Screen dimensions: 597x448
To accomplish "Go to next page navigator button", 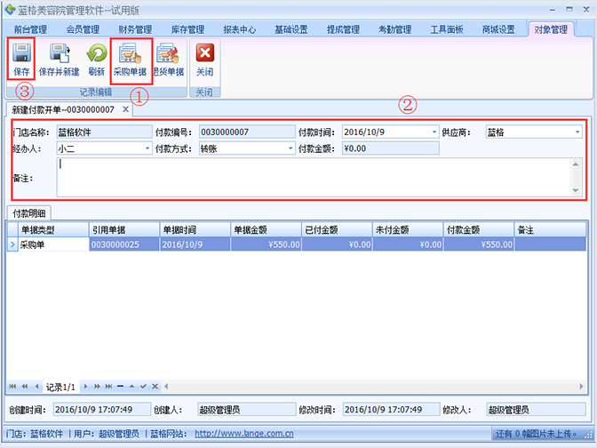I will point(97,387).
